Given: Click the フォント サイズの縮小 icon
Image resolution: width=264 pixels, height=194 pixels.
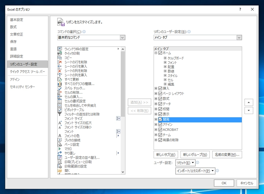Looking at the screenshot, I should click(x=60, y=127).
